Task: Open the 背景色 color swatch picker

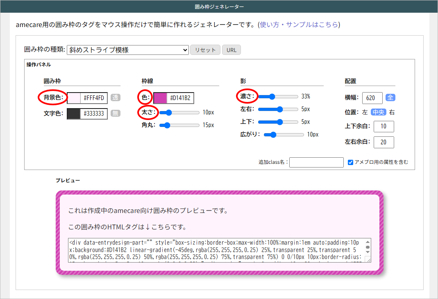Action: (x=74, y=98)
